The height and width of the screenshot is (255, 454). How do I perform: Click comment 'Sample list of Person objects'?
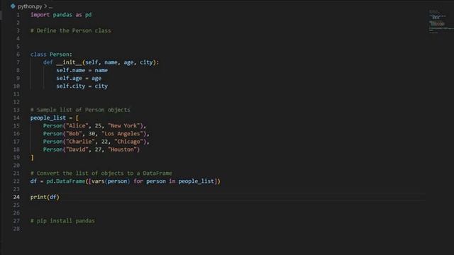80,110
